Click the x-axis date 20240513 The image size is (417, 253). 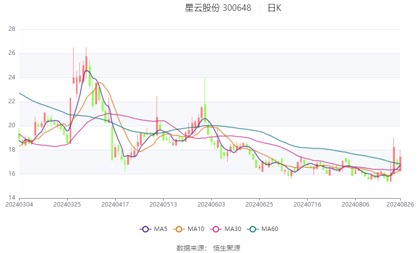[163, 205]
